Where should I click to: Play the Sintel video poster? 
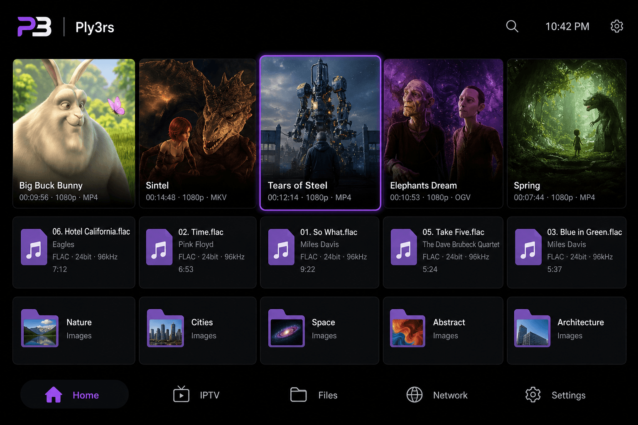pyautogui.click(x=198, y=133)
